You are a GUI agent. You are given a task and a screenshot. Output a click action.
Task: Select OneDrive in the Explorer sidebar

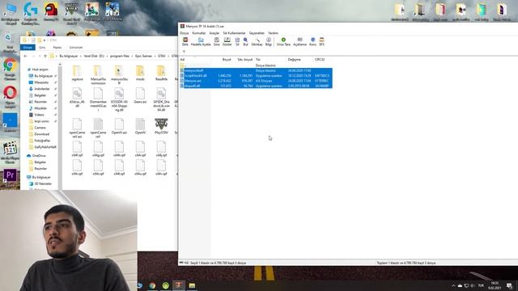[39, 156]
